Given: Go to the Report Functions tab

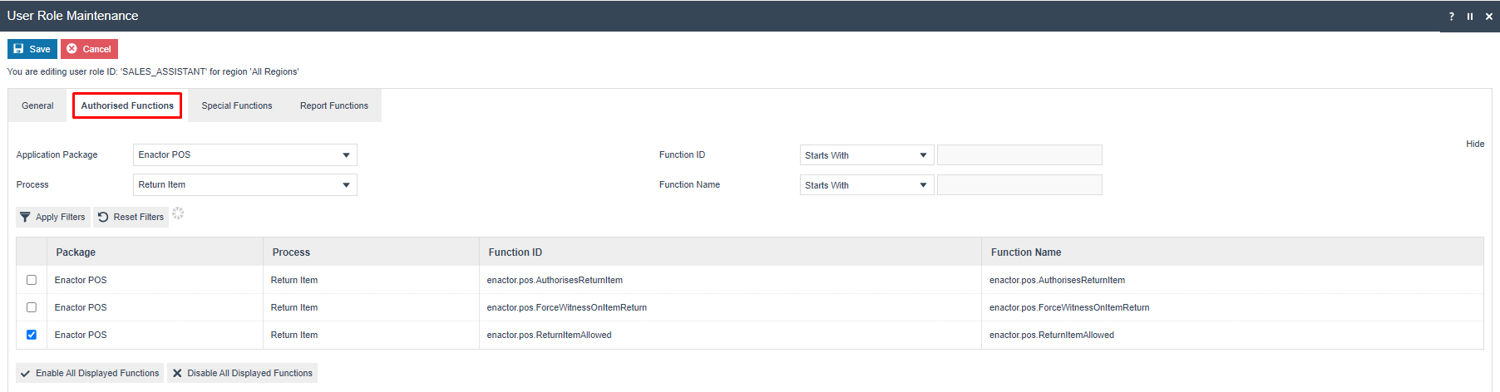Looking at the screenshot, I should (334, 105).
